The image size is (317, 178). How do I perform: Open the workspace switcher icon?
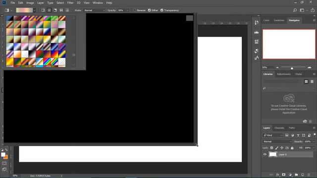pos(302,10)
